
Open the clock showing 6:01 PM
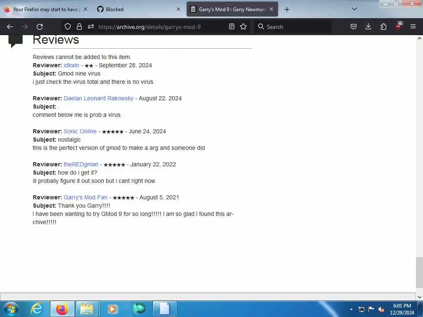(402, 309)
